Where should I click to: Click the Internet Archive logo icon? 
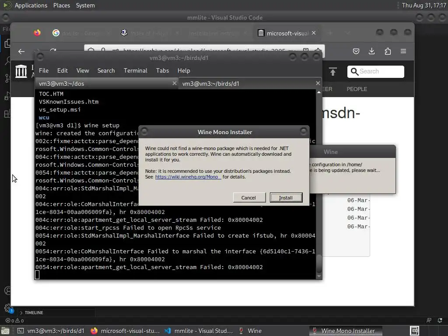click(x=21, y=71)
